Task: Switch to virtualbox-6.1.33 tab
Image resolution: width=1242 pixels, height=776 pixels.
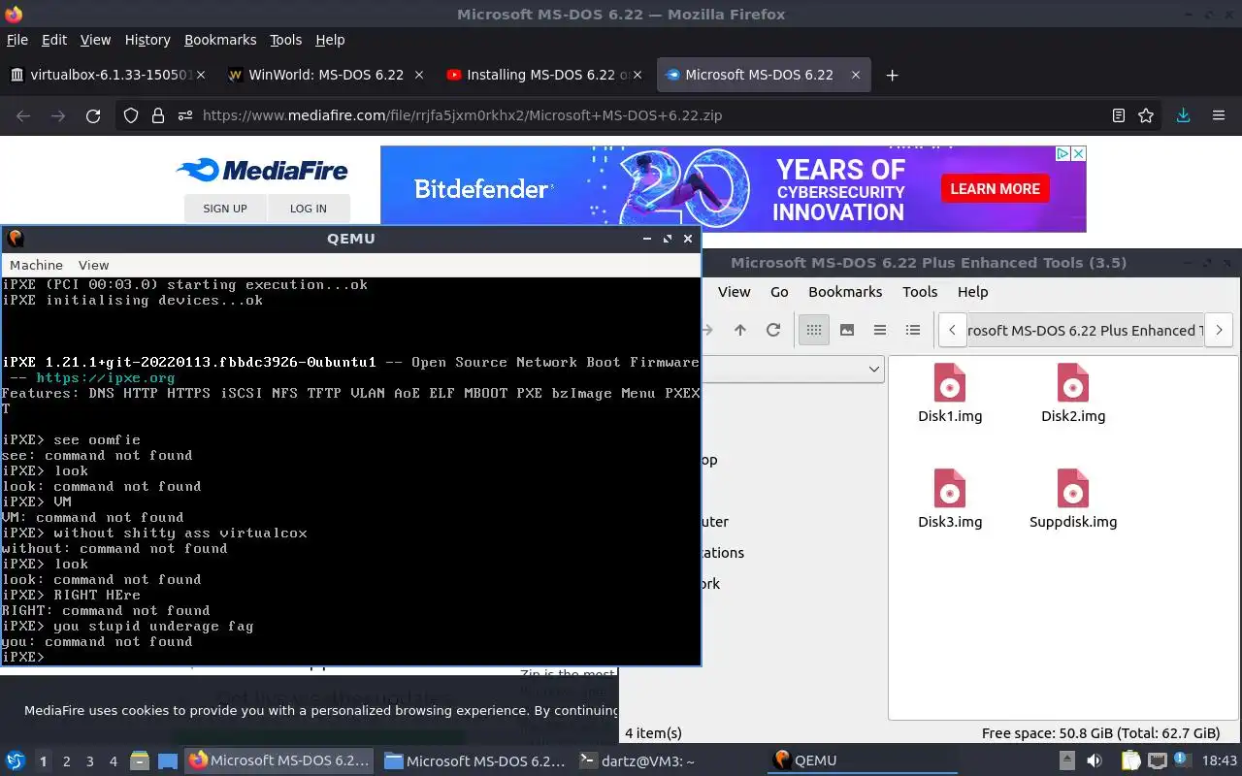Action: (110, 75)
